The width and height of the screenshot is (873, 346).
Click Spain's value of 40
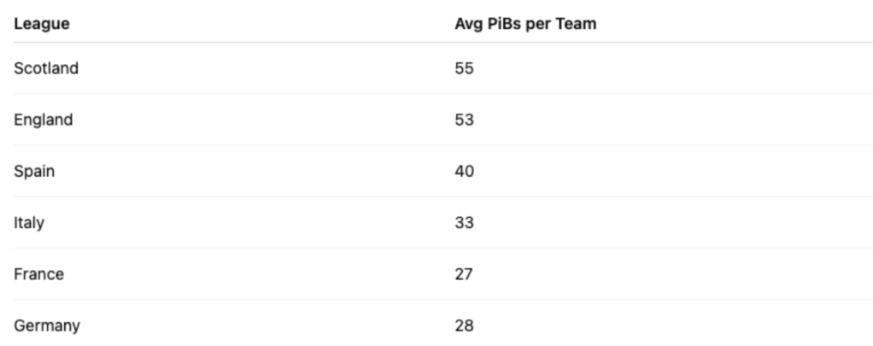[464, 172]
